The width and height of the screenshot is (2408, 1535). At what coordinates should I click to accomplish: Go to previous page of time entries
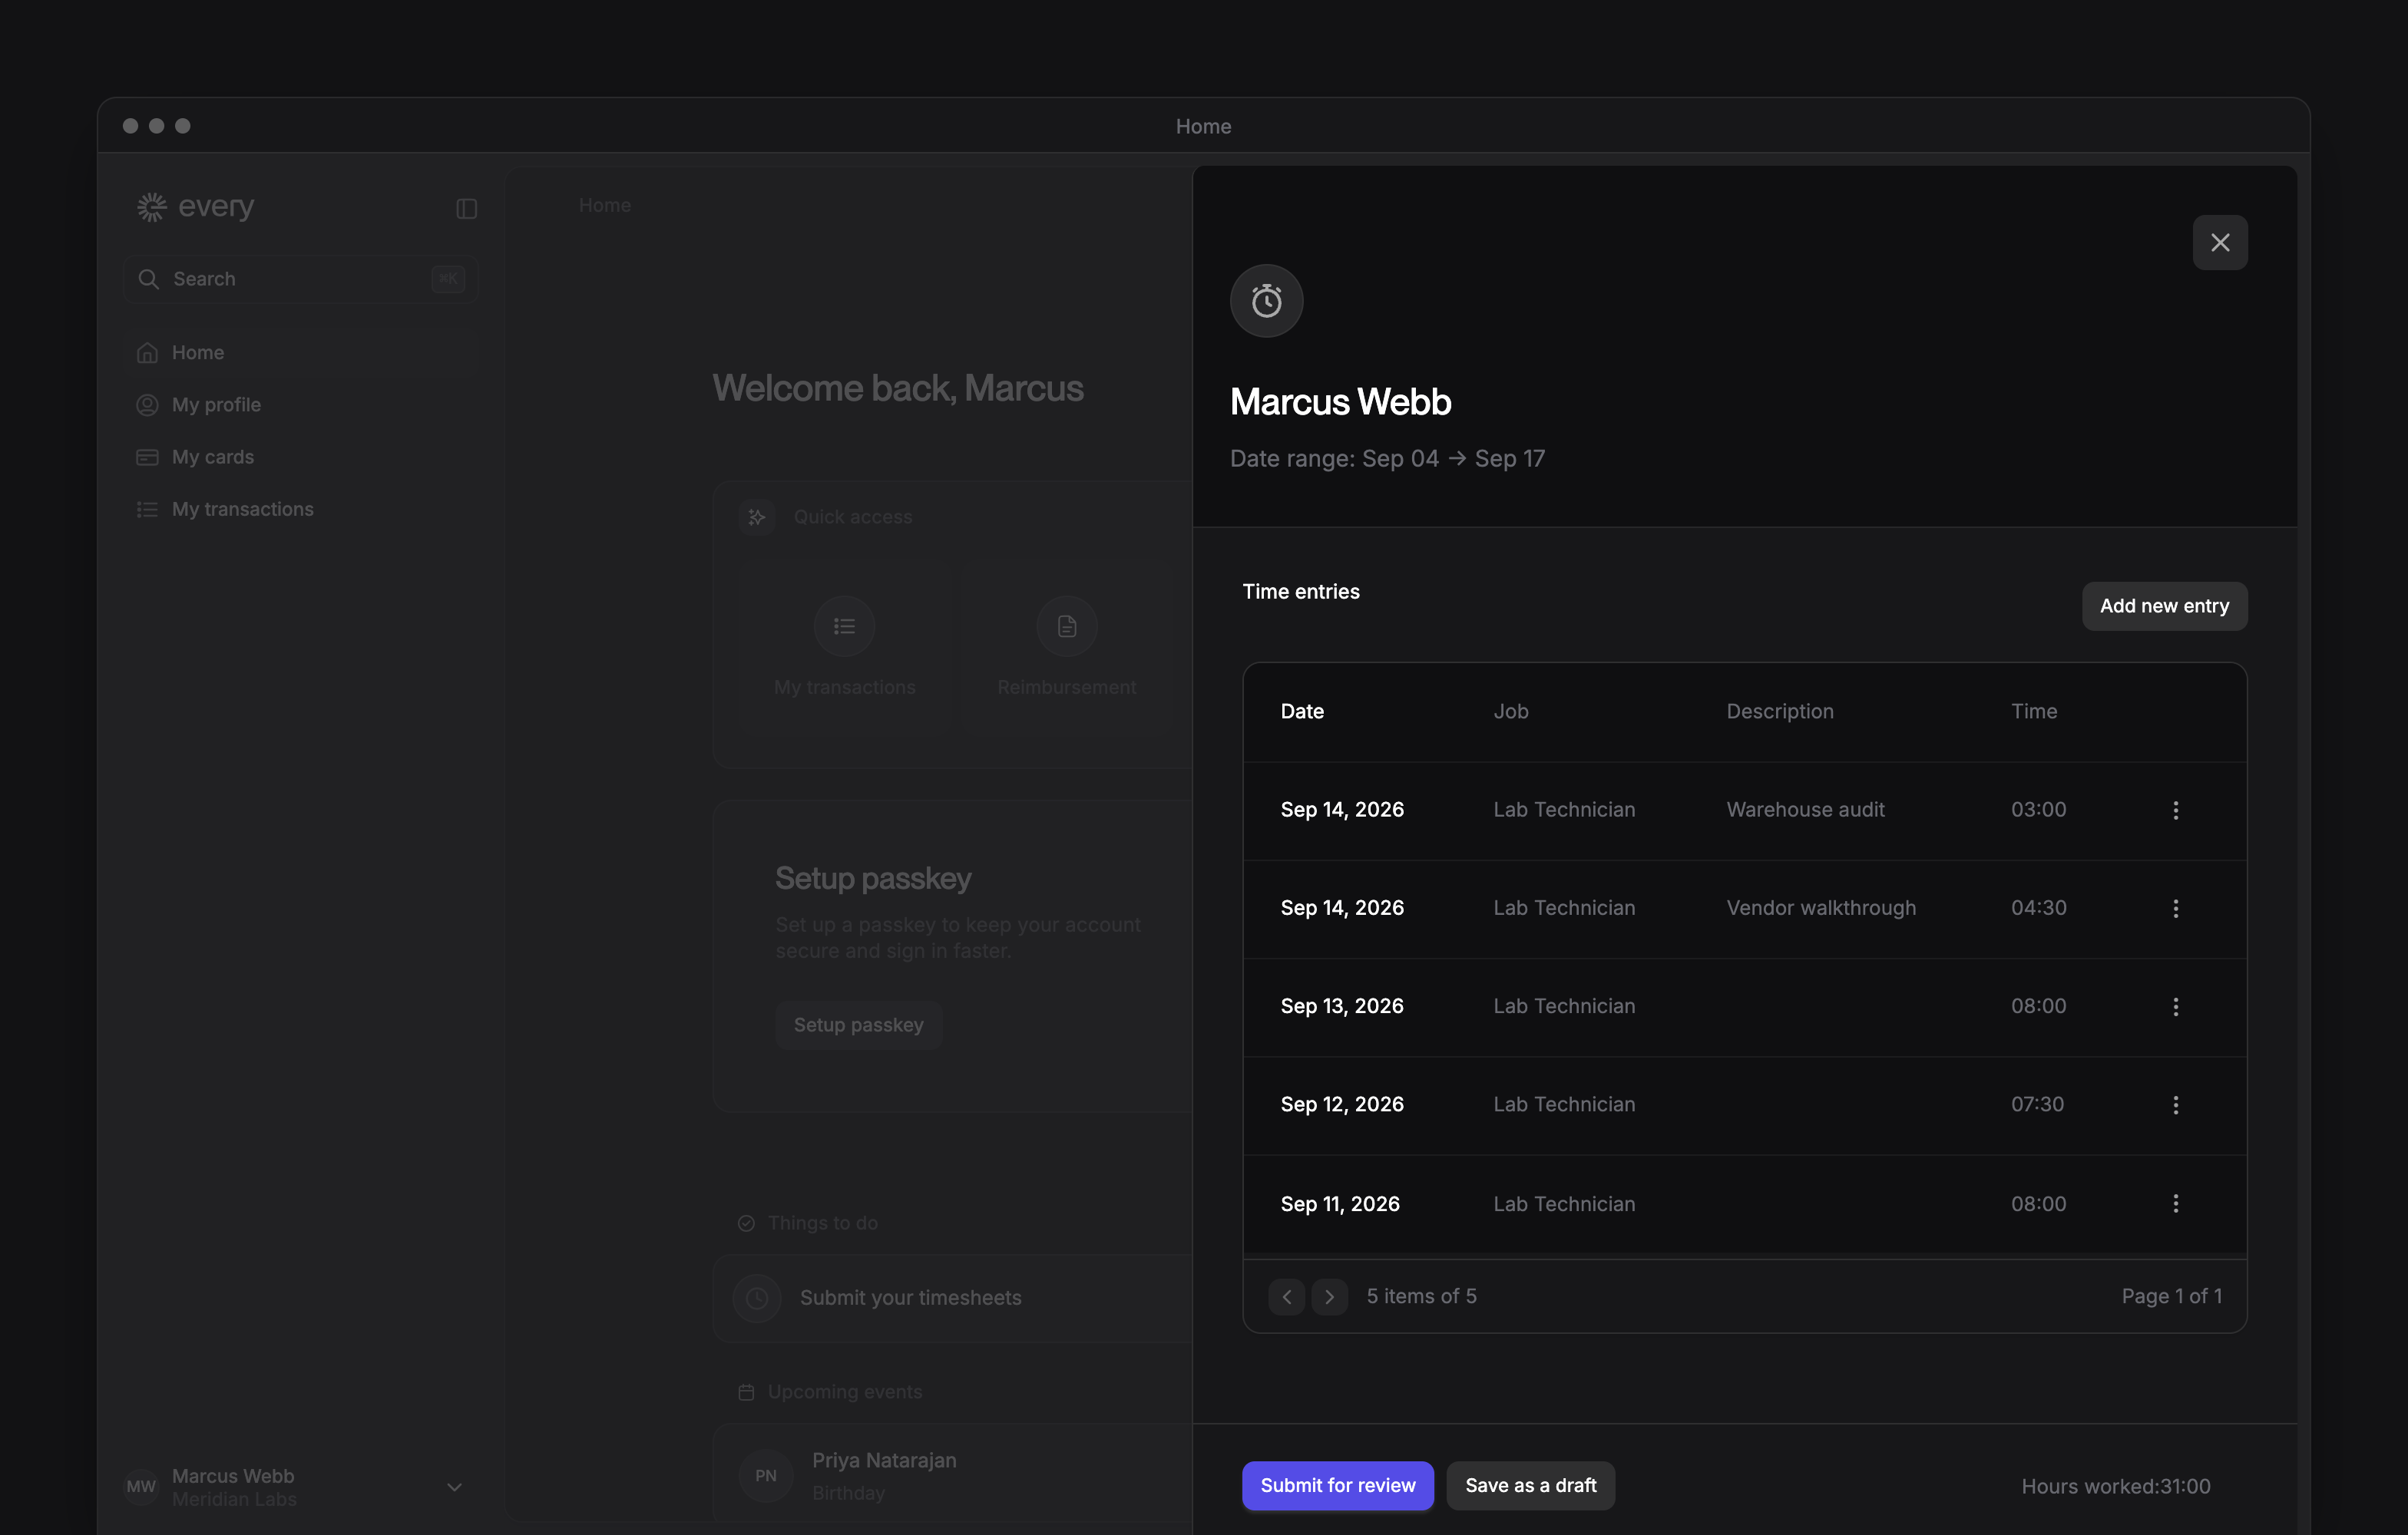pyautogui.click(x=1286, y=1297)
